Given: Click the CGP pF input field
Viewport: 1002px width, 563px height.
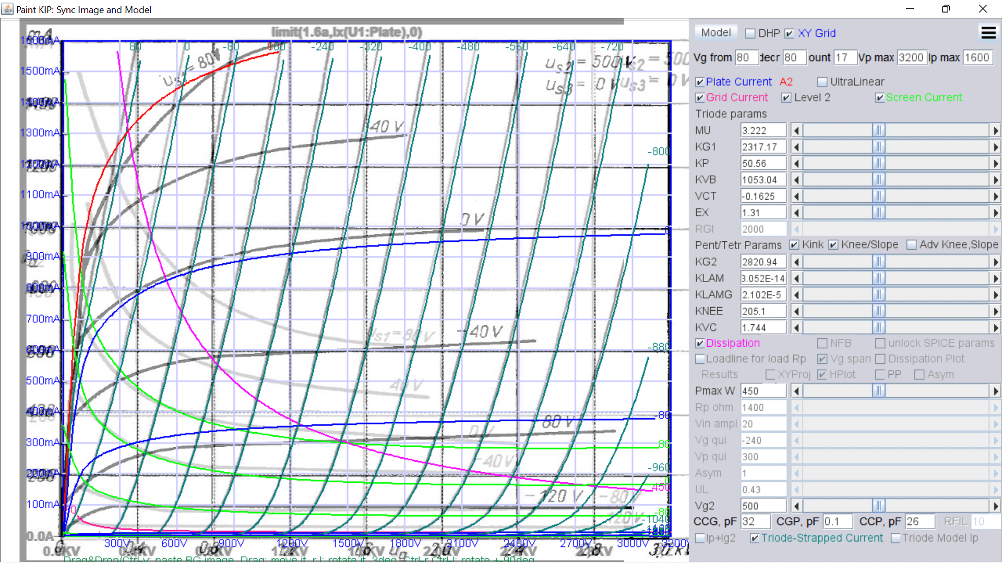Looking at the screenshot, I should 838,522.
